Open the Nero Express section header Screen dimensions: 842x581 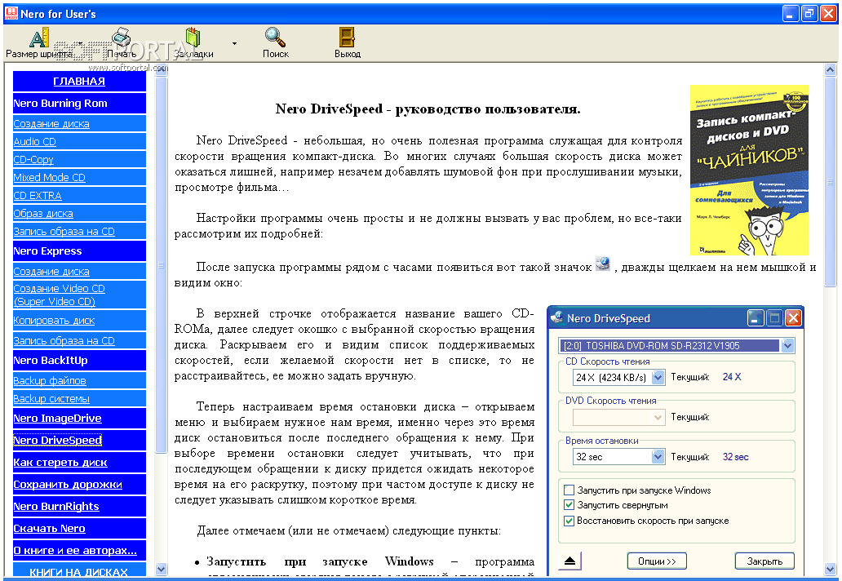(x=79, y=251)
